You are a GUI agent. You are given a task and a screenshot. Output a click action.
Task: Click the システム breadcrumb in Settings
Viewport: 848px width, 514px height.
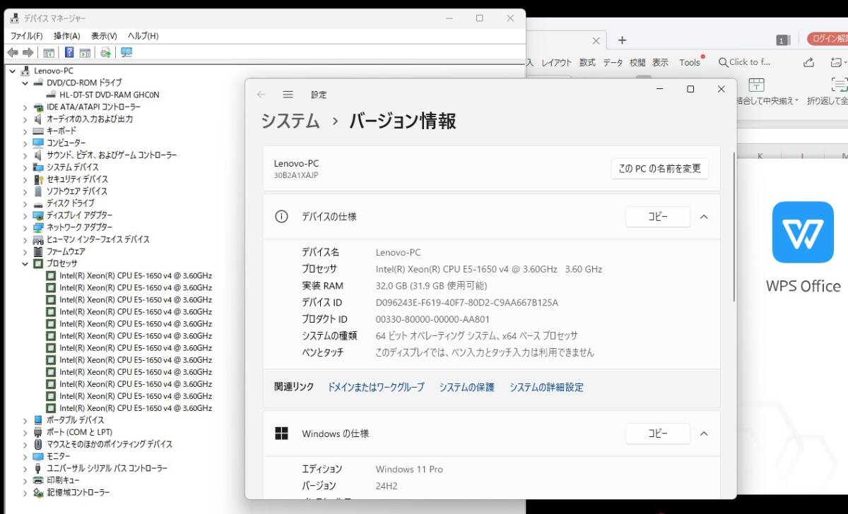click(290, 121)
